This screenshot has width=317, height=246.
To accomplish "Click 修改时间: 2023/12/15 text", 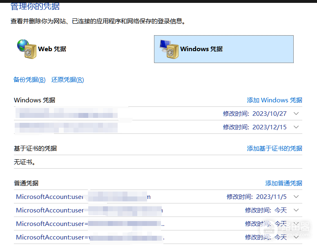I will (255, 127).
